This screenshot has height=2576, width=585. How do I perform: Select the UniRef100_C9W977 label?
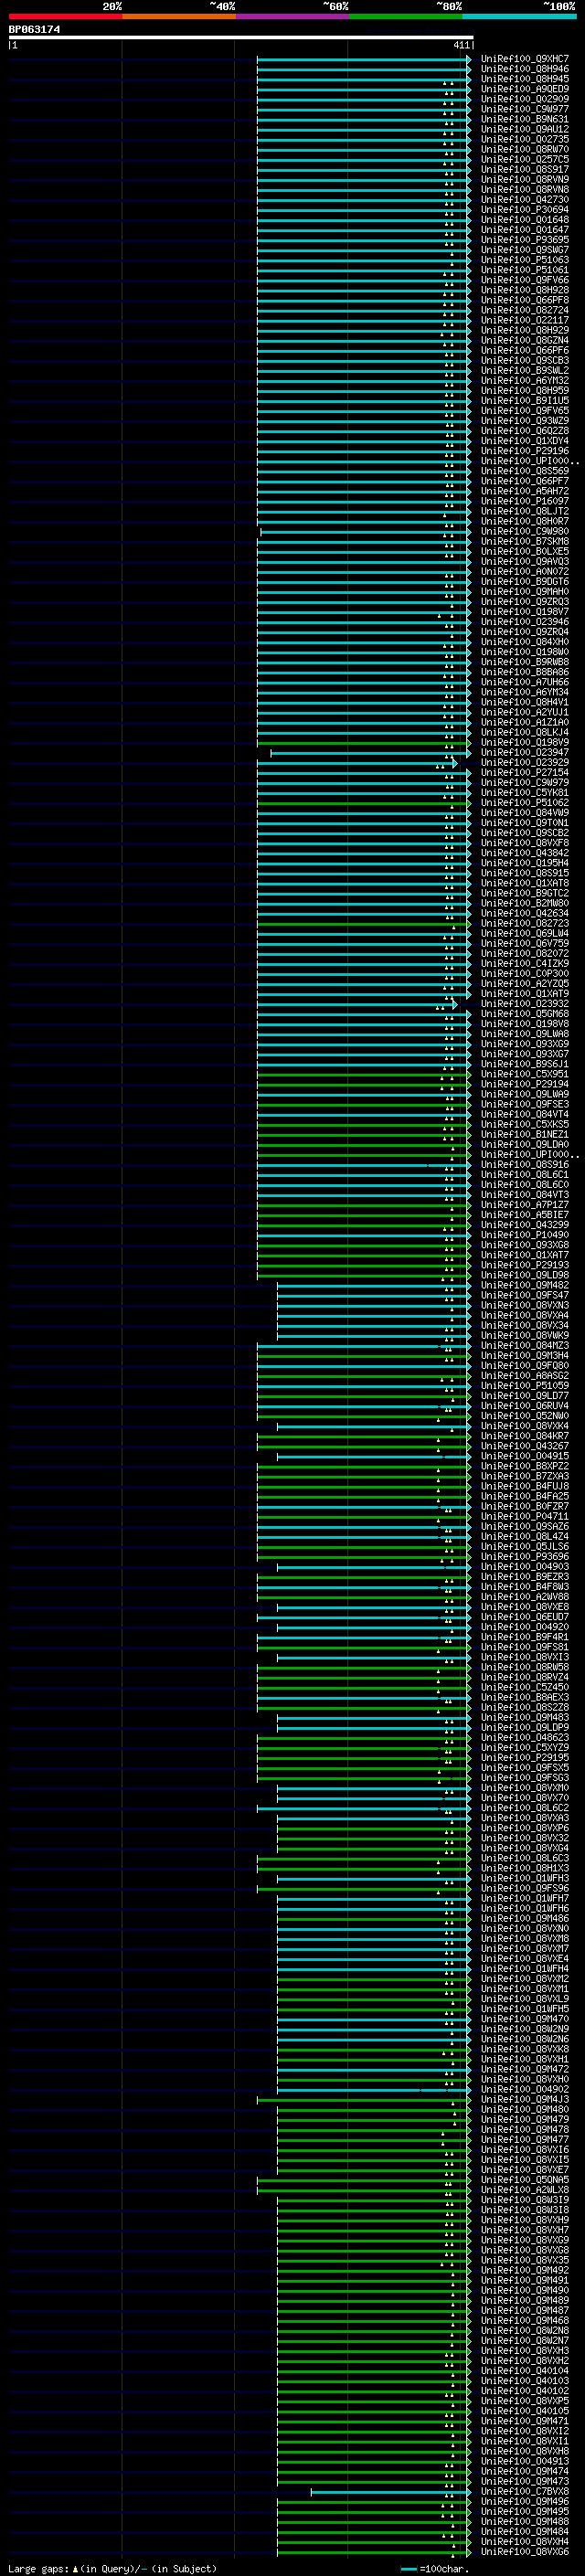pyautogui.click(x=525, y=109)
